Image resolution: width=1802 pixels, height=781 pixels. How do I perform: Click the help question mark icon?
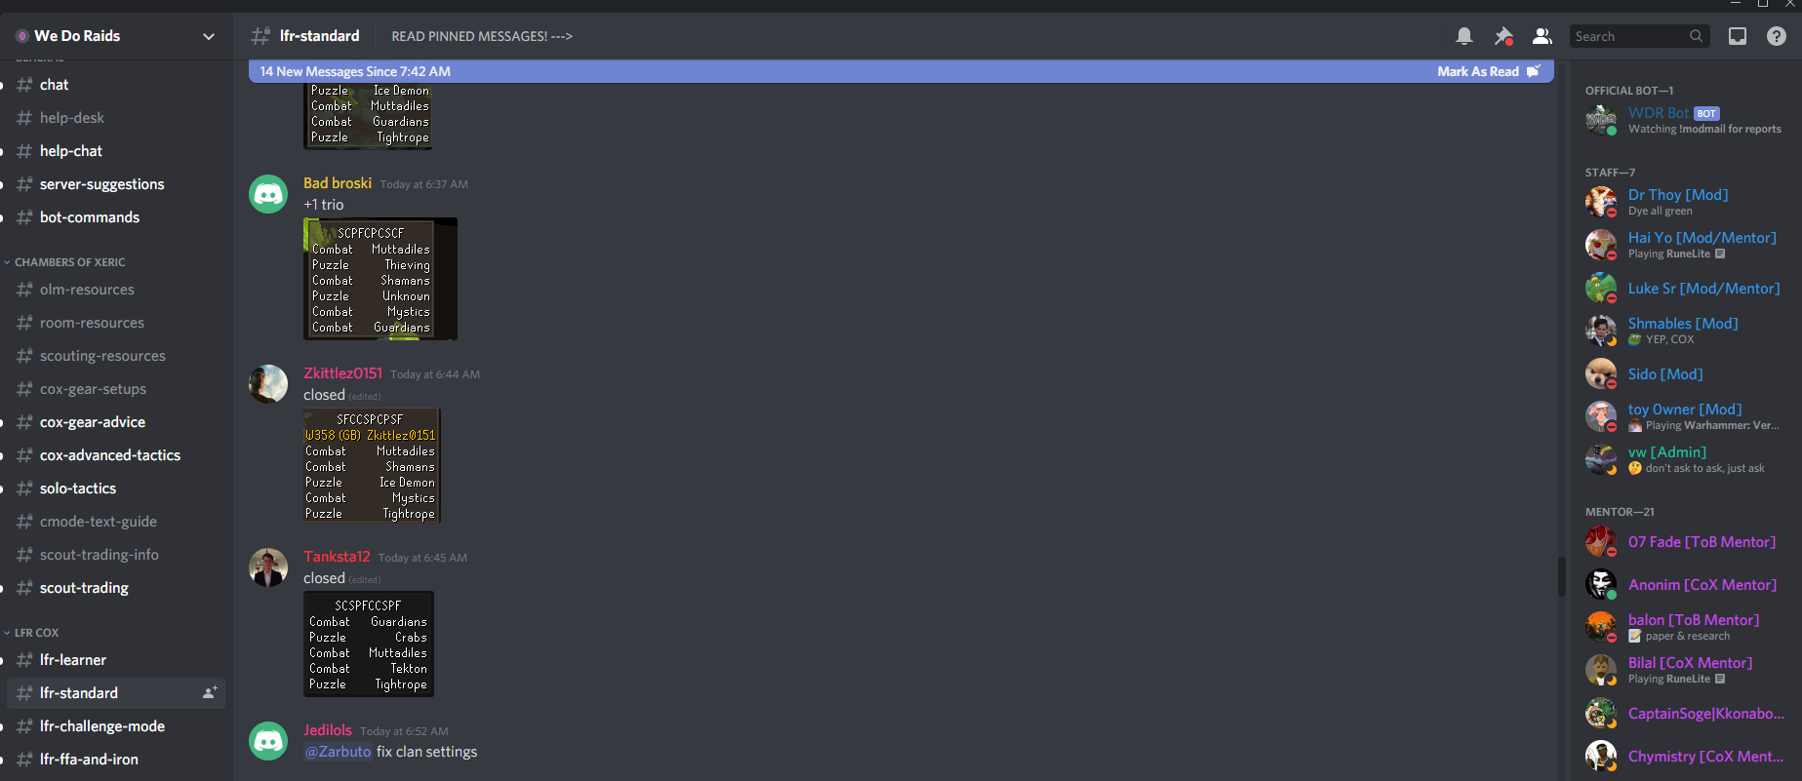[1776, 36]
